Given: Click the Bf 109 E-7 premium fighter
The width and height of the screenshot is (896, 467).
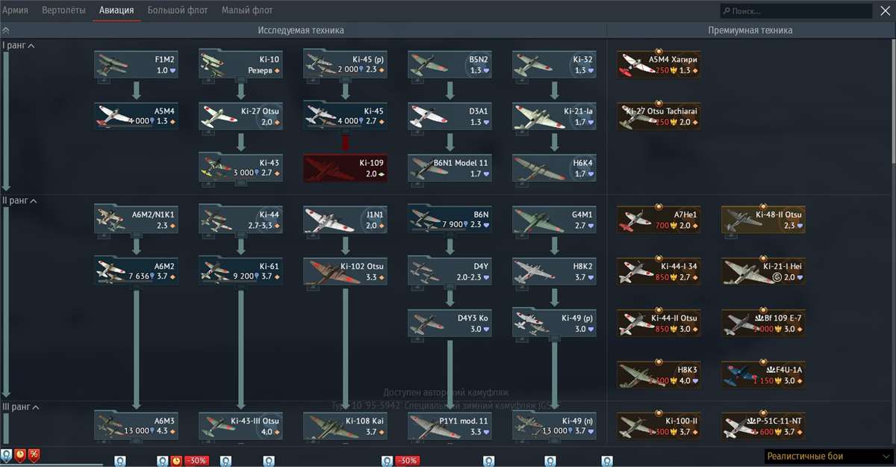Looking at the screenshot, I should click(762, 323).
